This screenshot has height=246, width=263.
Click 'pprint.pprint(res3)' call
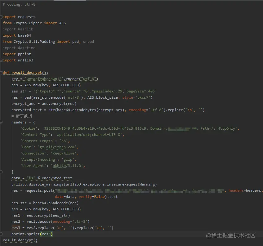click(x=32, y=234)
